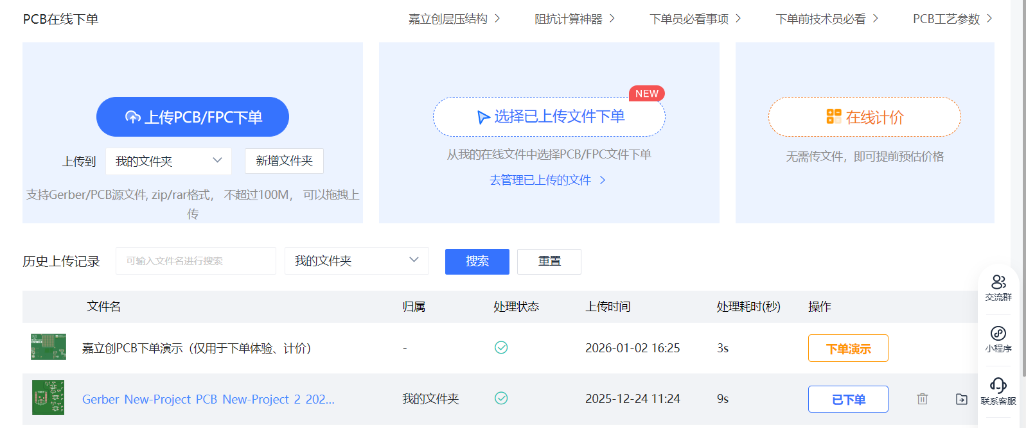Click 从我的在线文件中选择PCB/FPC文件下单 text
Screen dimensions: 1026x428
click(549, 154)
